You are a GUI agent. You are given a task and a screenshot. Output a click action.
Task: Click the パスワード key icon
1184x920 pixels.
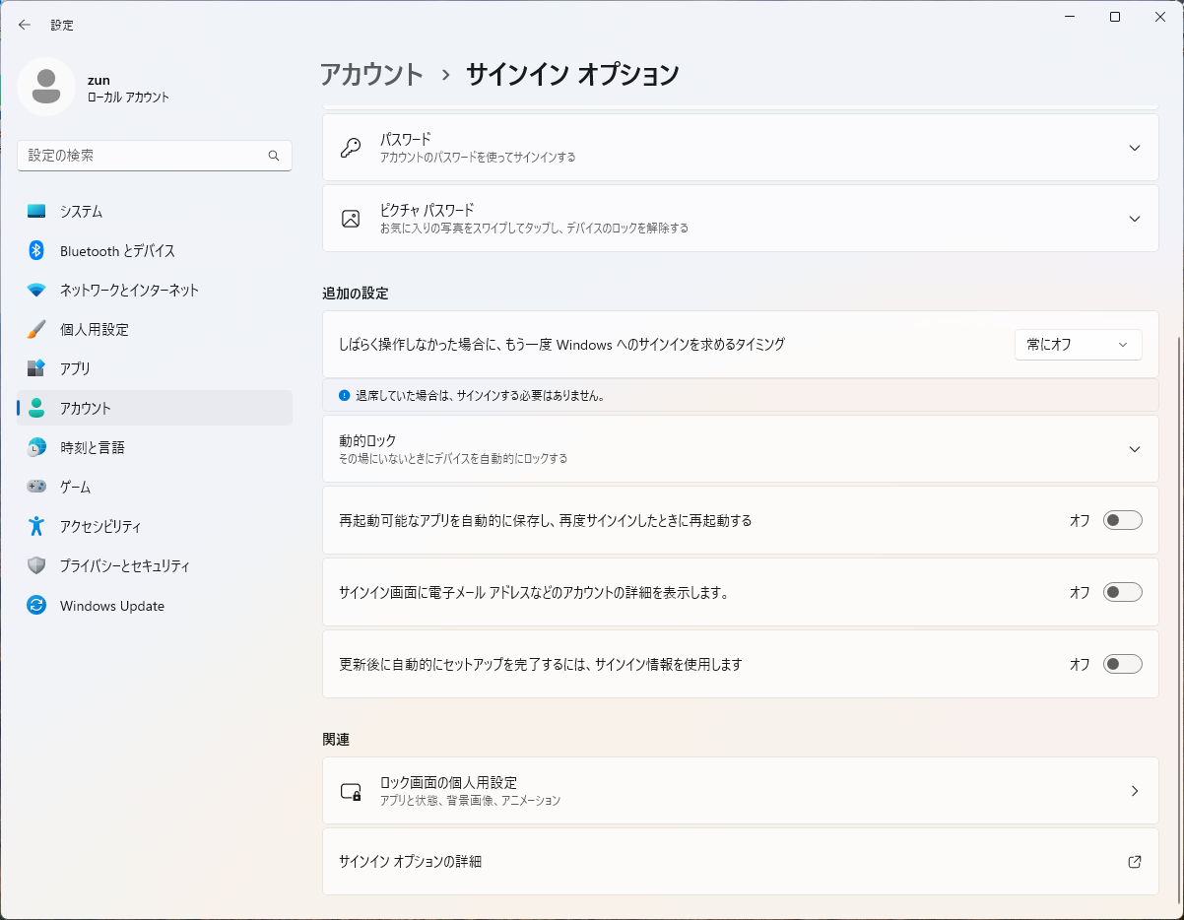[351, 148]
